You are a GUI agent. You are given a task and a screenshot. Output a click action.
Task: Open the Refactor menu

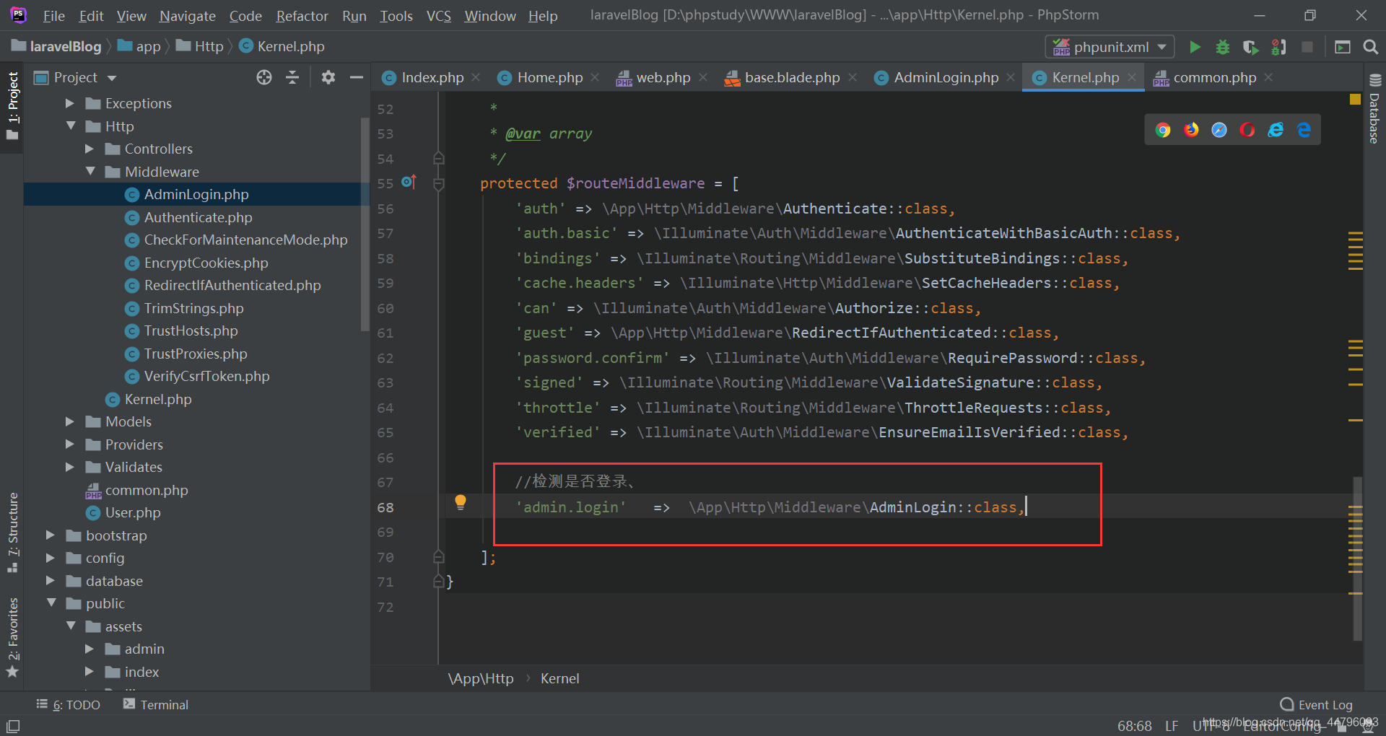coord(302,15)
